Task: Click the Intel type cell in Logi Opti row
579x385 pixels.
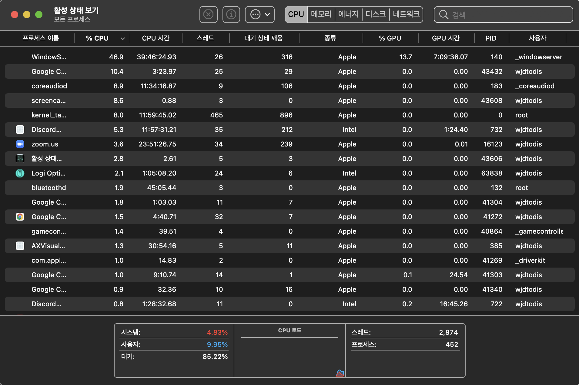Action: pos(349,173)
